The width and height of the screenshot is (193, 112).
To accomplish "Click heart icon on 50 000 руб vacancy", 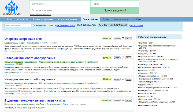I will point(123,58).
